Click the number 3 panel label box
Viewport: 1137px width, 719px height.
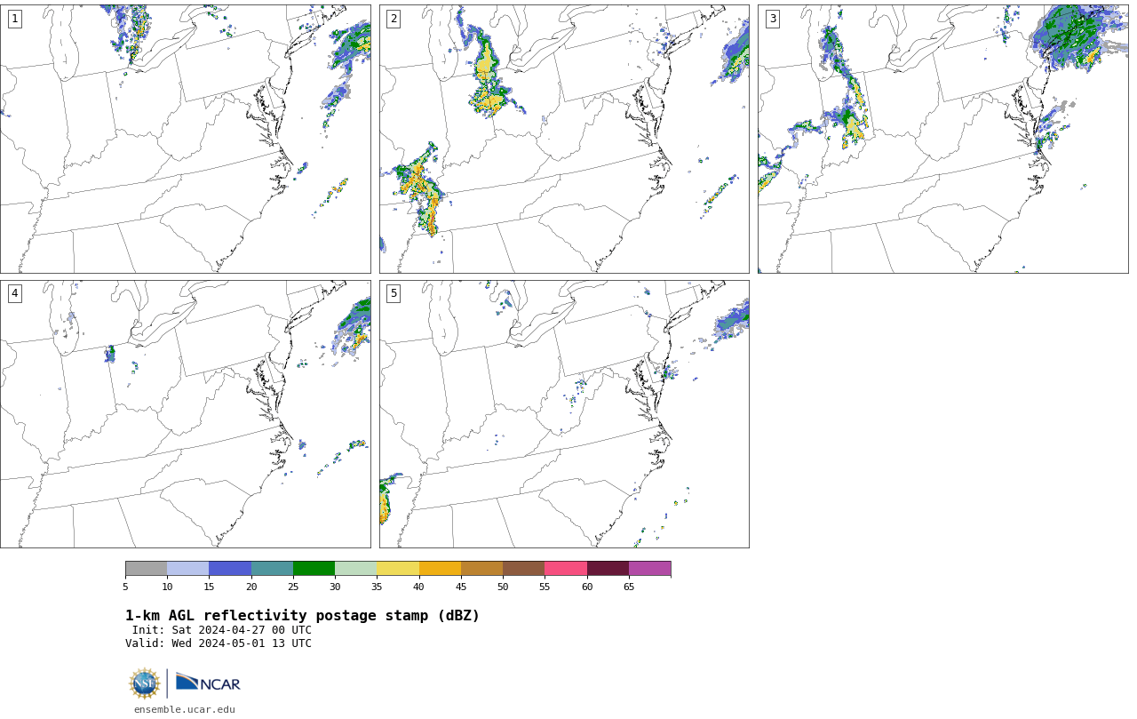773,19
